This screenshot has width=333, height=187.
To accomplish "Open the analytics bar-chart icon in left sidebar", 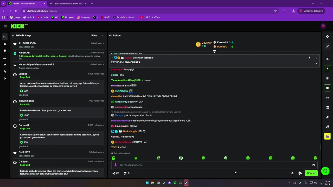I will coord(5,44).
